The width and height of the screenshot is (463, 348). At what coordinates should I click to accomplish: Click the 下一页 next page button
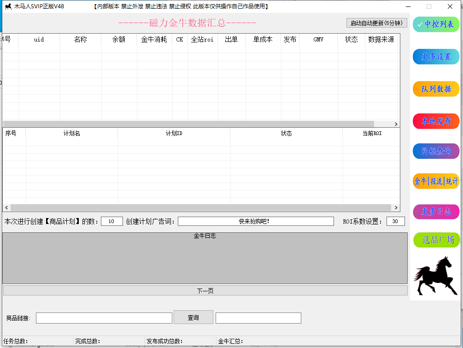point(205,291)
